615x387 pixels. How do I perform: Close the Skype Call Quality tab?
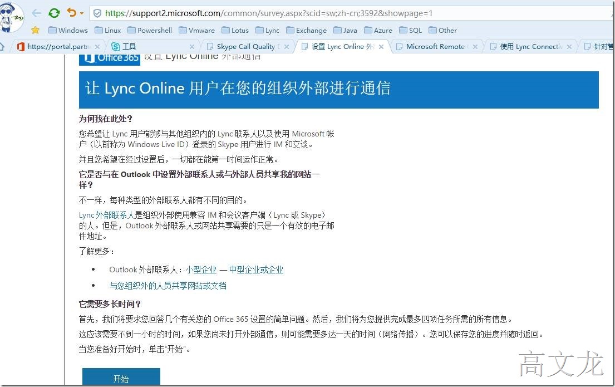(x=287, y=47)
